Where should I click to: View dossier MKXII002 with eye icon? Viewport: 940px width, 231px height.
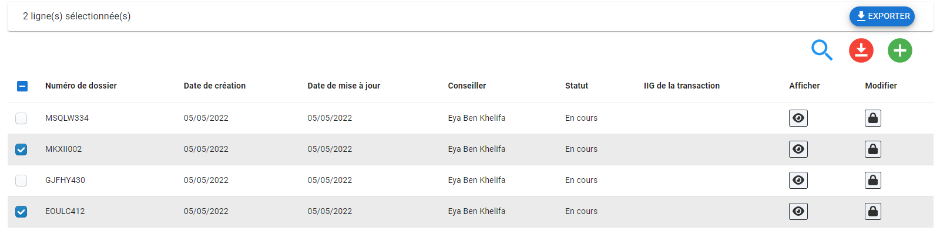(798, 149)
